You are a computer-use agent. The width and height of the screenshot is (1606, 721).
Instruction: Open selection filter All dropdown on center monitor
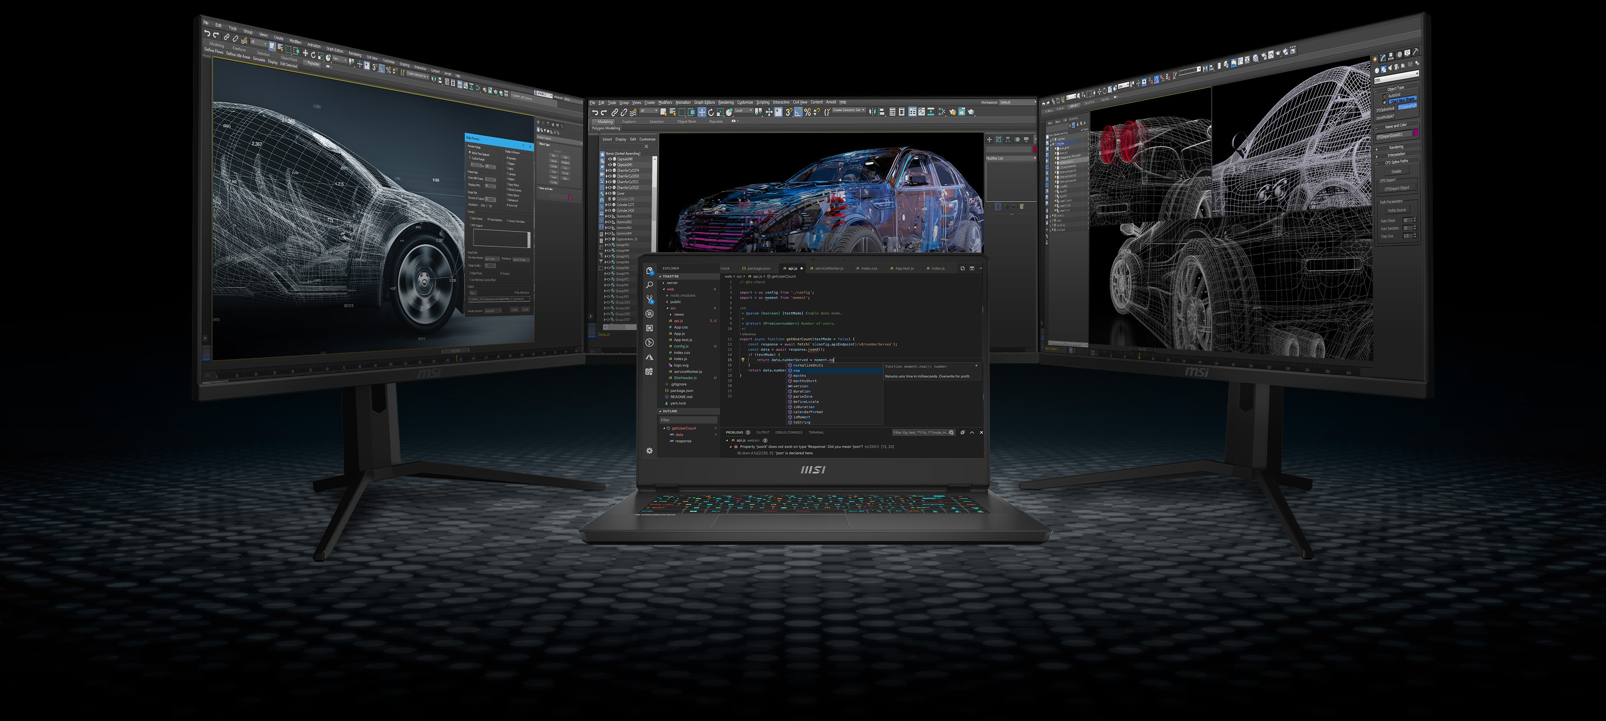click(x=649, y=111)
